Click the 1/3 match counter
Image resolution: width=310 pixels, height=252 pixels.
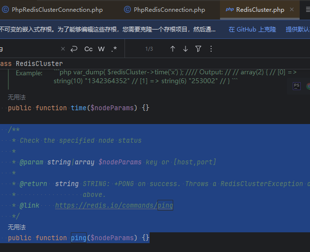pyautogui.click(x=149, y=49)
